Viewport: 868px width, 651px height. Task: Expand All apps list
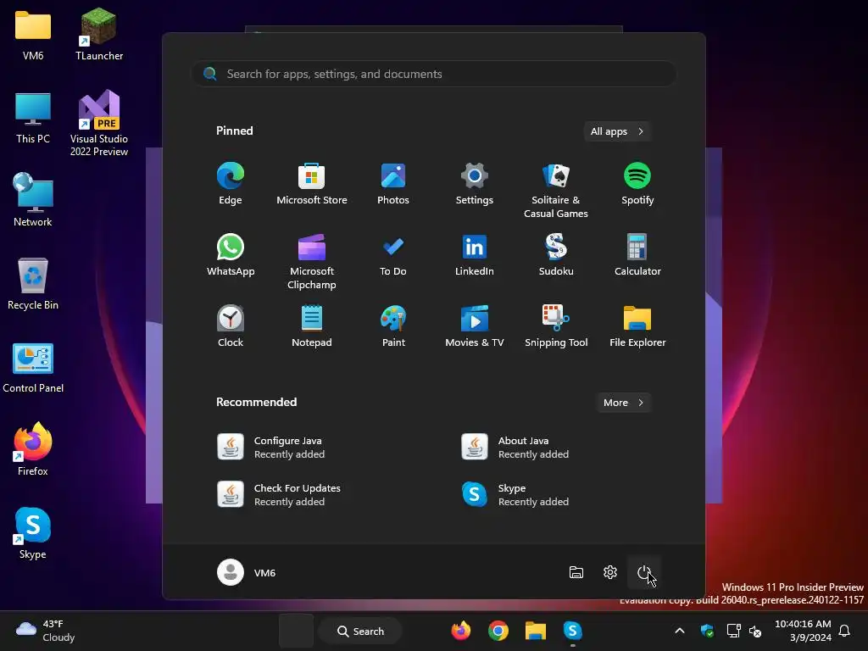617,131
